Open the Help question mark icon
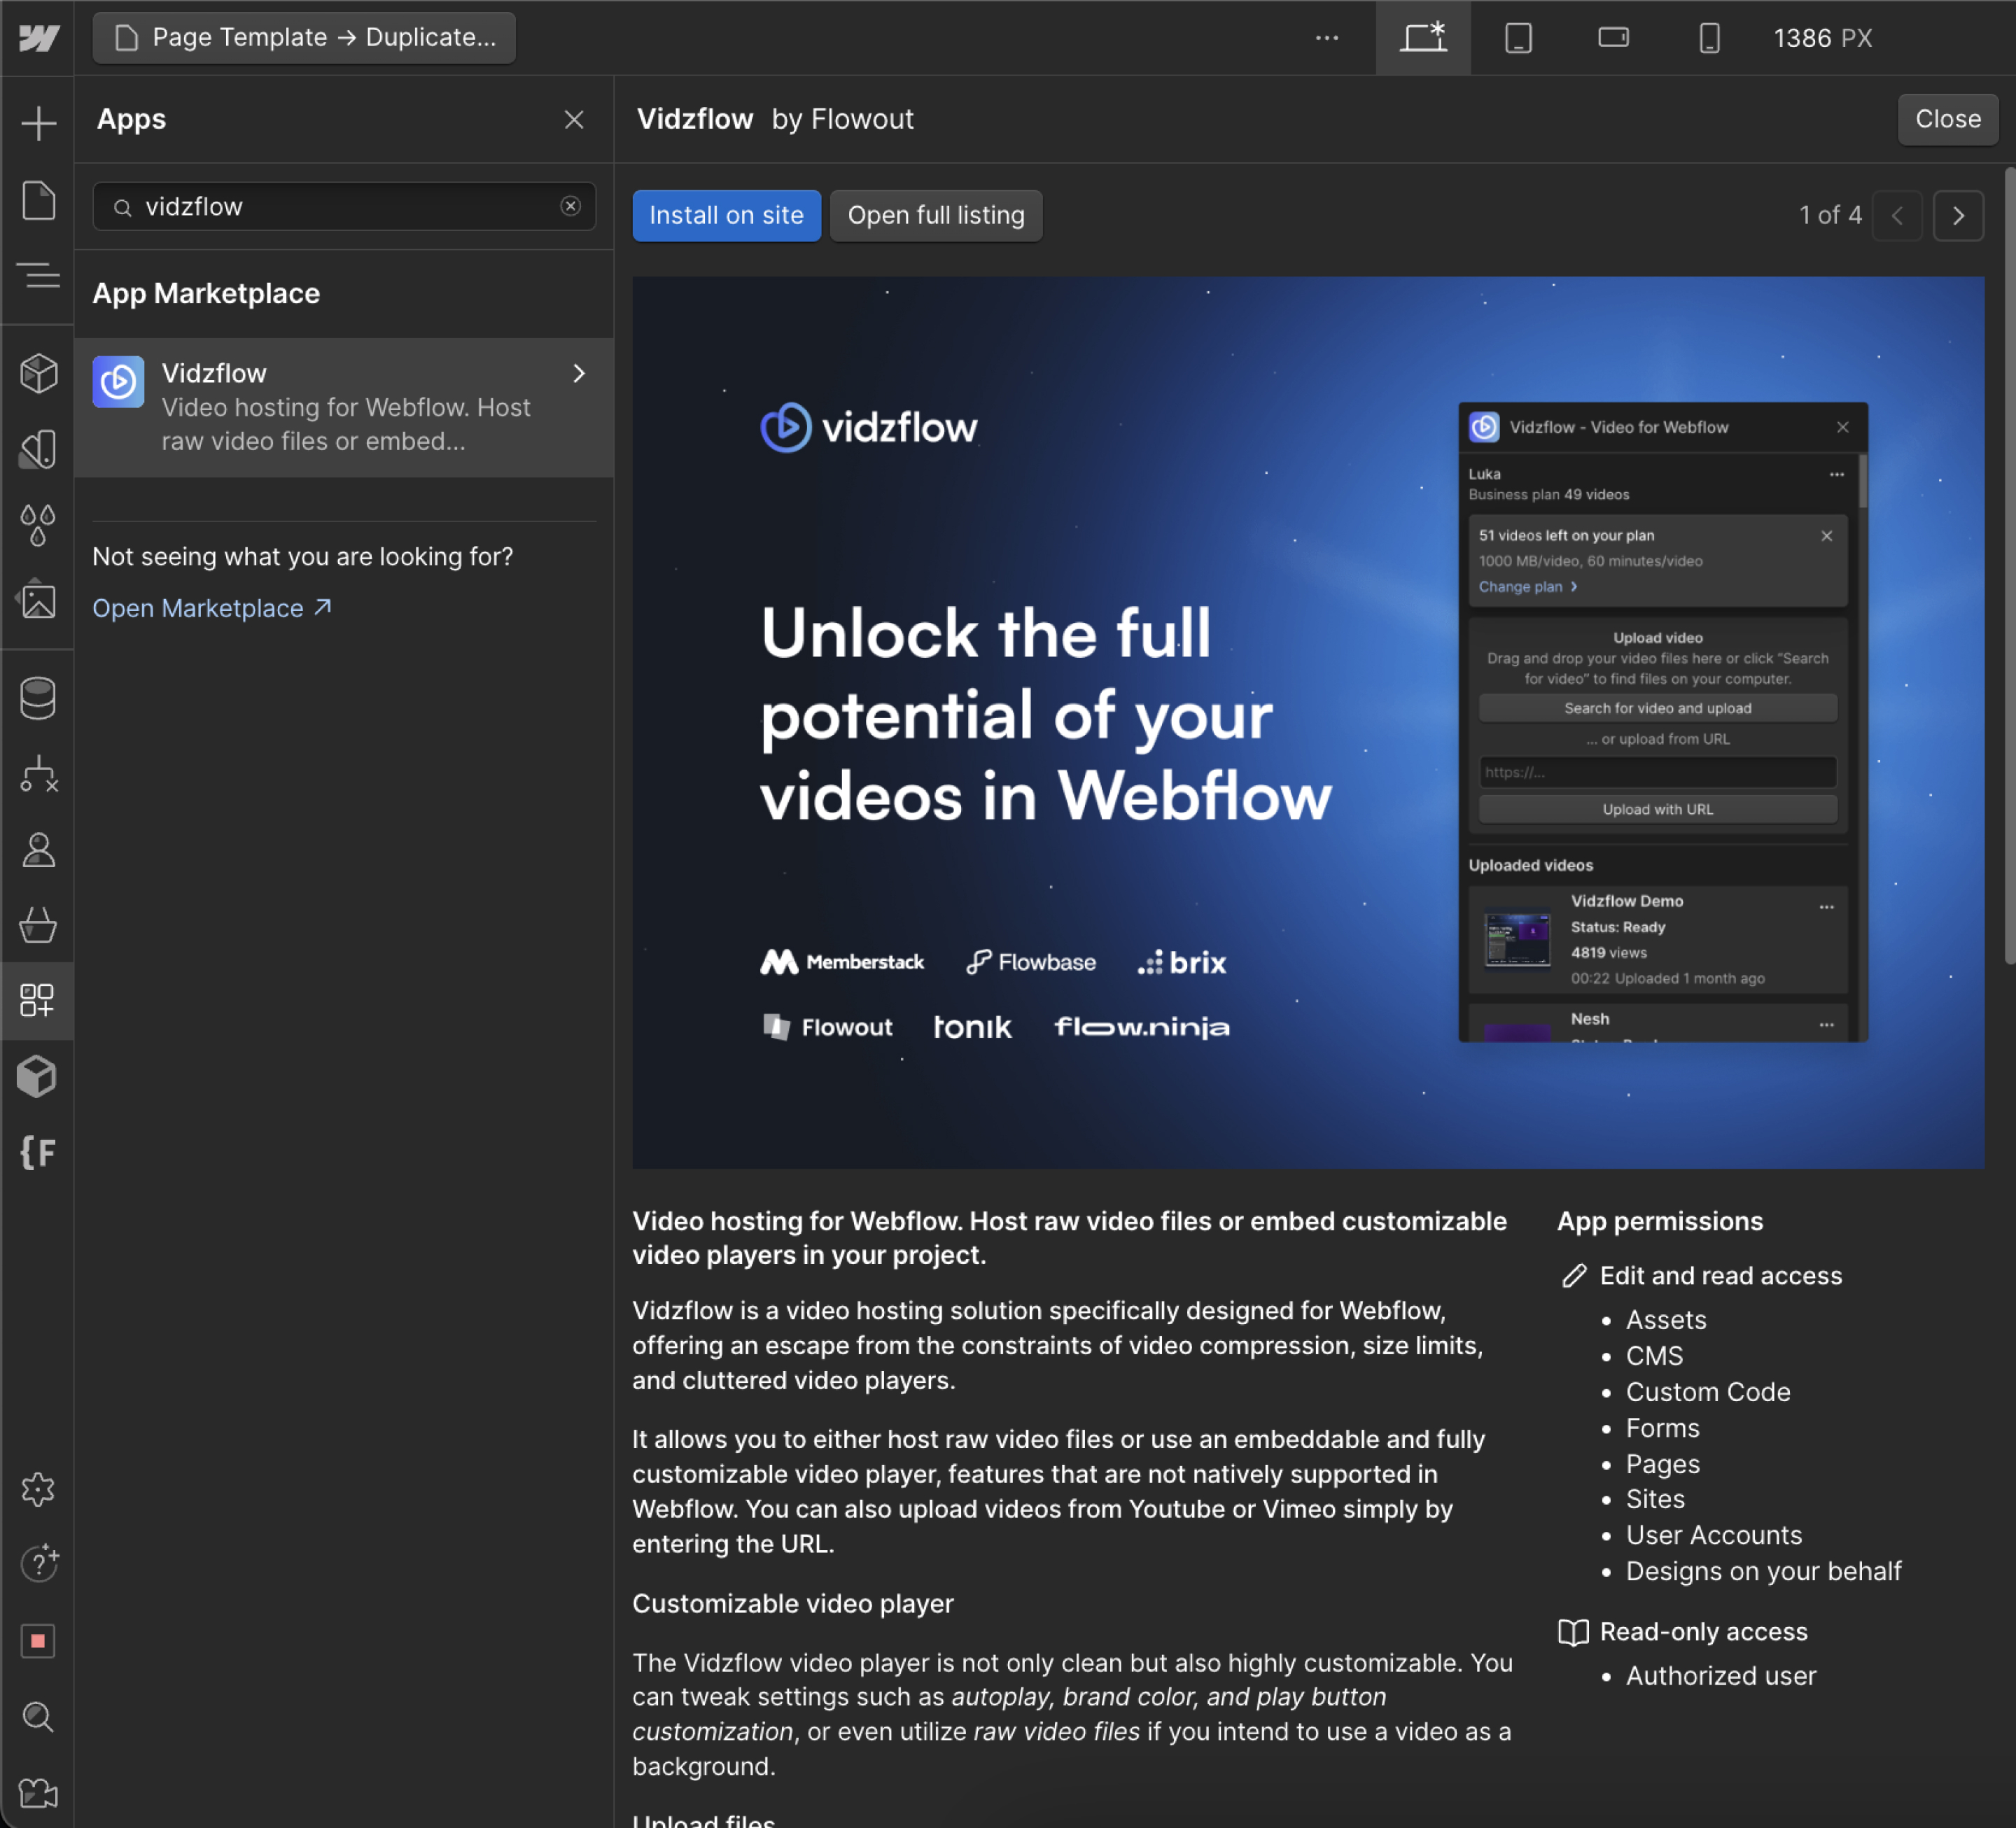Image resolution: width=2016 pixels, height=1828 pixels. click(38, 1563)
